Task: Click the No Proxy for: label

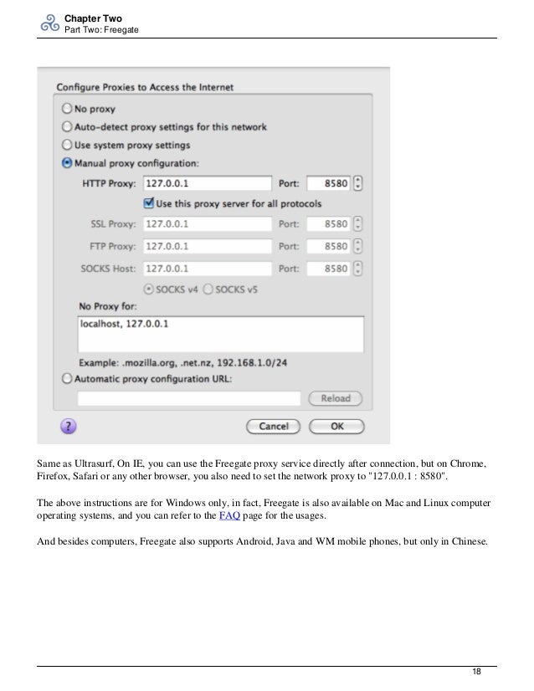Action: [108, 306]
